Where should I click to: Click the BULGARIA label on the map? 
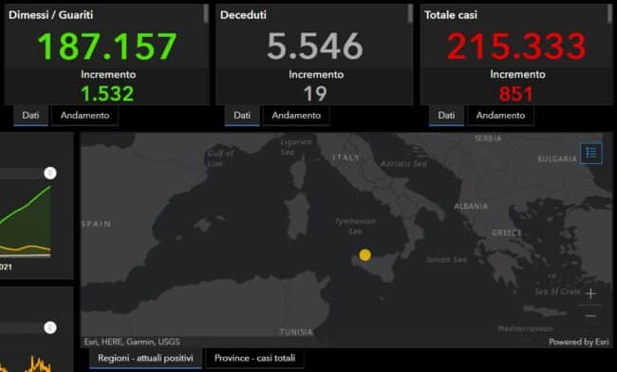(557, 158)
